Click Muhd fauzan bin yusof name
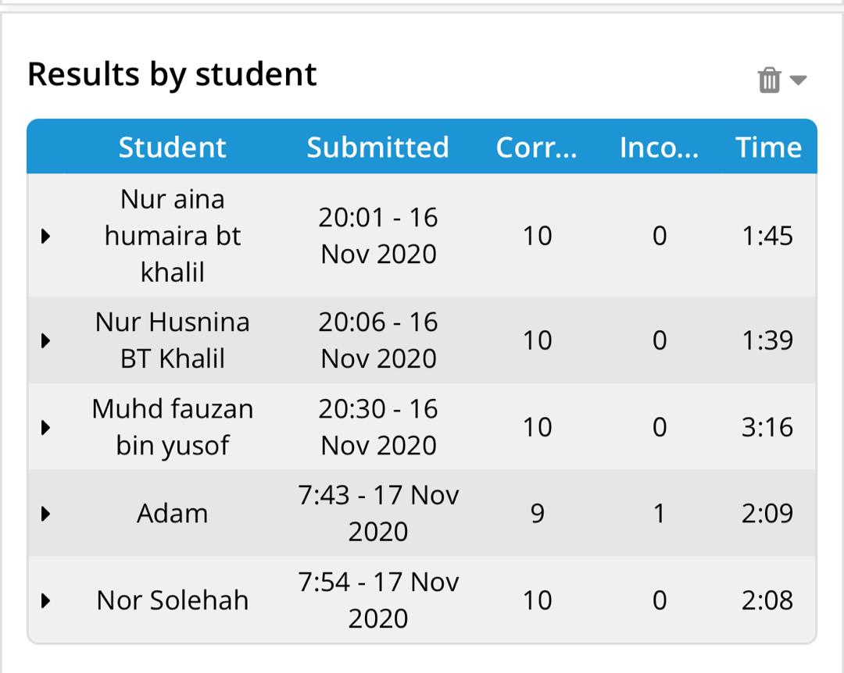844x673 pixels. [x=172, y=427]
